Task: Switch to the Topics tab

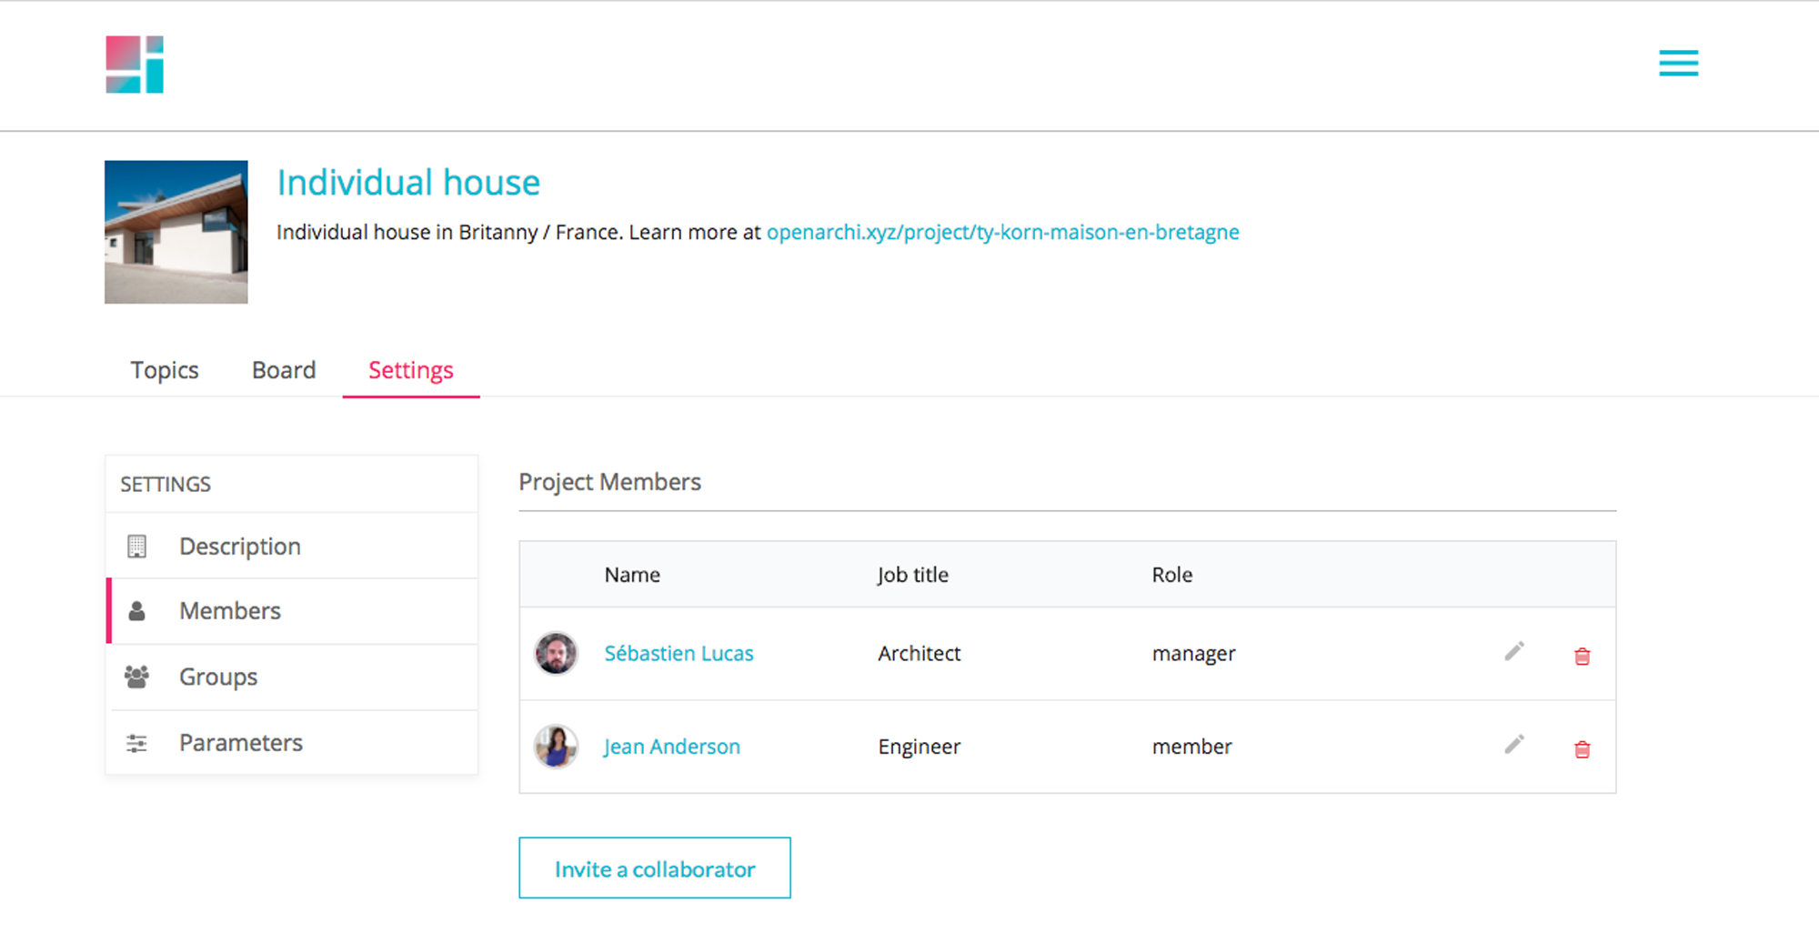Action: [x=165, y=370]
